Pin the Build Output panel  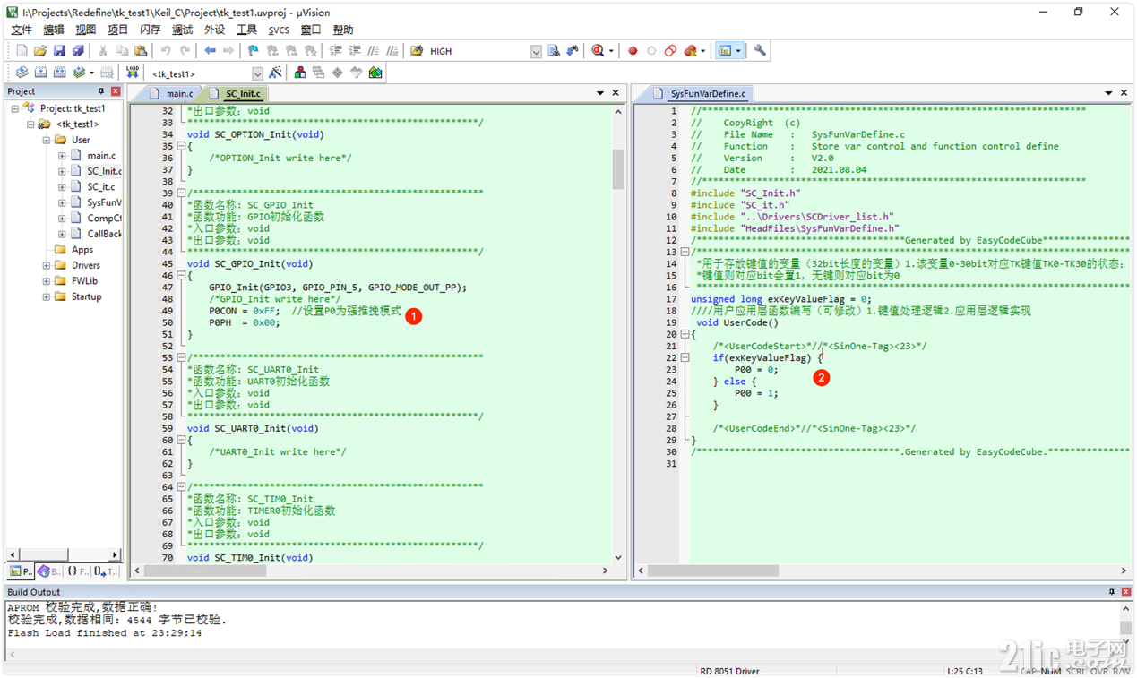pyautogui.click(x=1112, y=592)
